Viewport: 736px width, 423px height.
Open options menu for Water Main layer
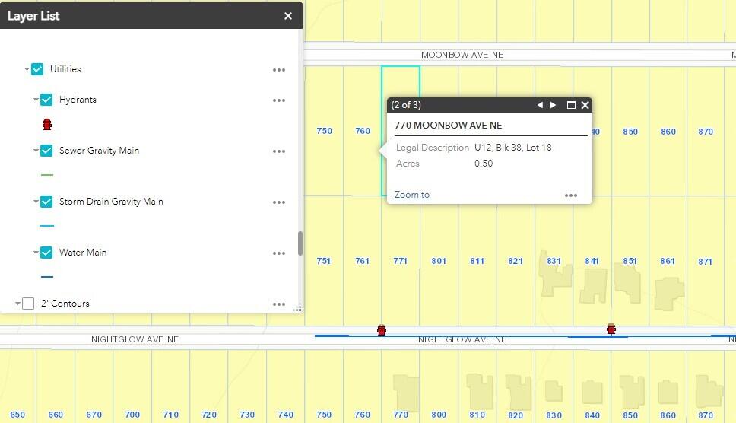(279, 253)
